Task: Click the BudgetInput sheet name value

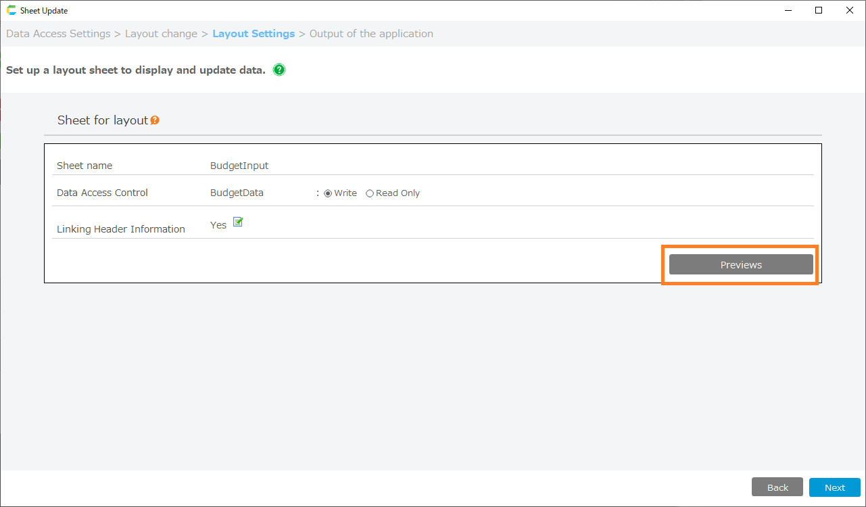Action: pos(239,166)
